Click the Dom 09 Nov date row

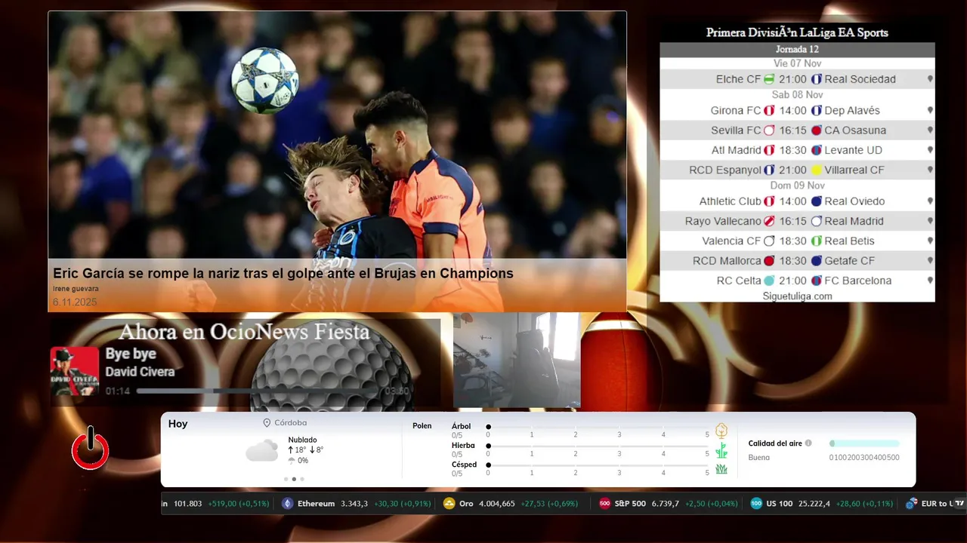point(797,186)
